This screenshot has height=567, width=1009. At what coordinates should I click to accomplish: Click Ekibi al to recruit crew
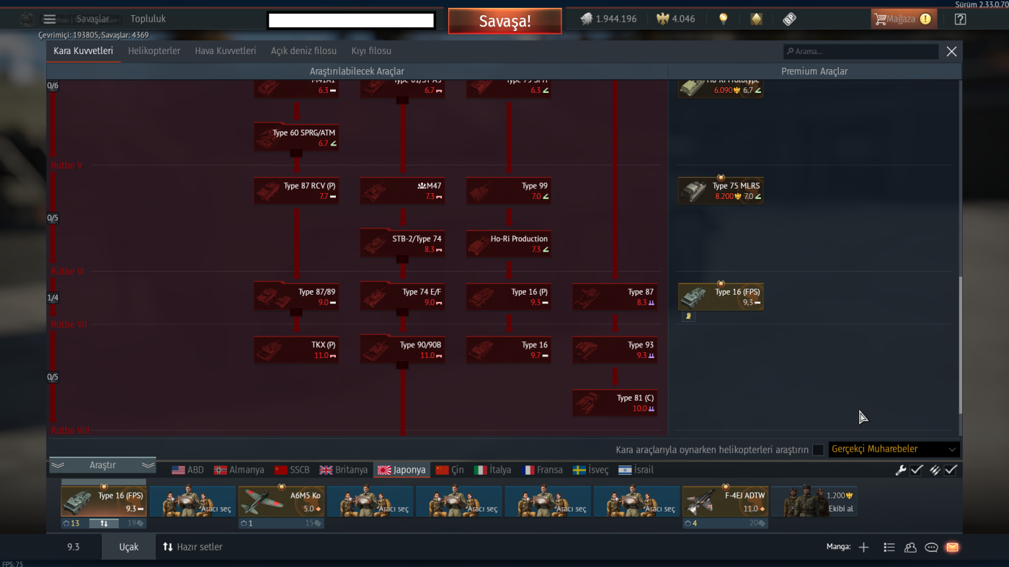pos(814,501)
